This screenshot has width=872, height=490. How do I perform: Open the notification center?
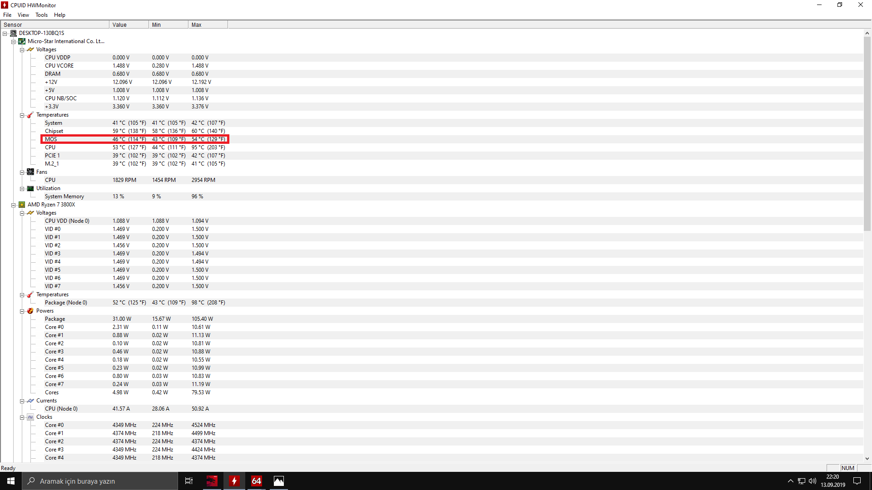[x=857, y=481]
